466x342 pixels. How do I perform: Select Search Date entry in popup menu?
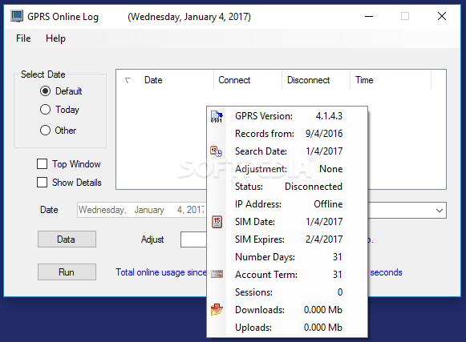[x=287, y=151]
